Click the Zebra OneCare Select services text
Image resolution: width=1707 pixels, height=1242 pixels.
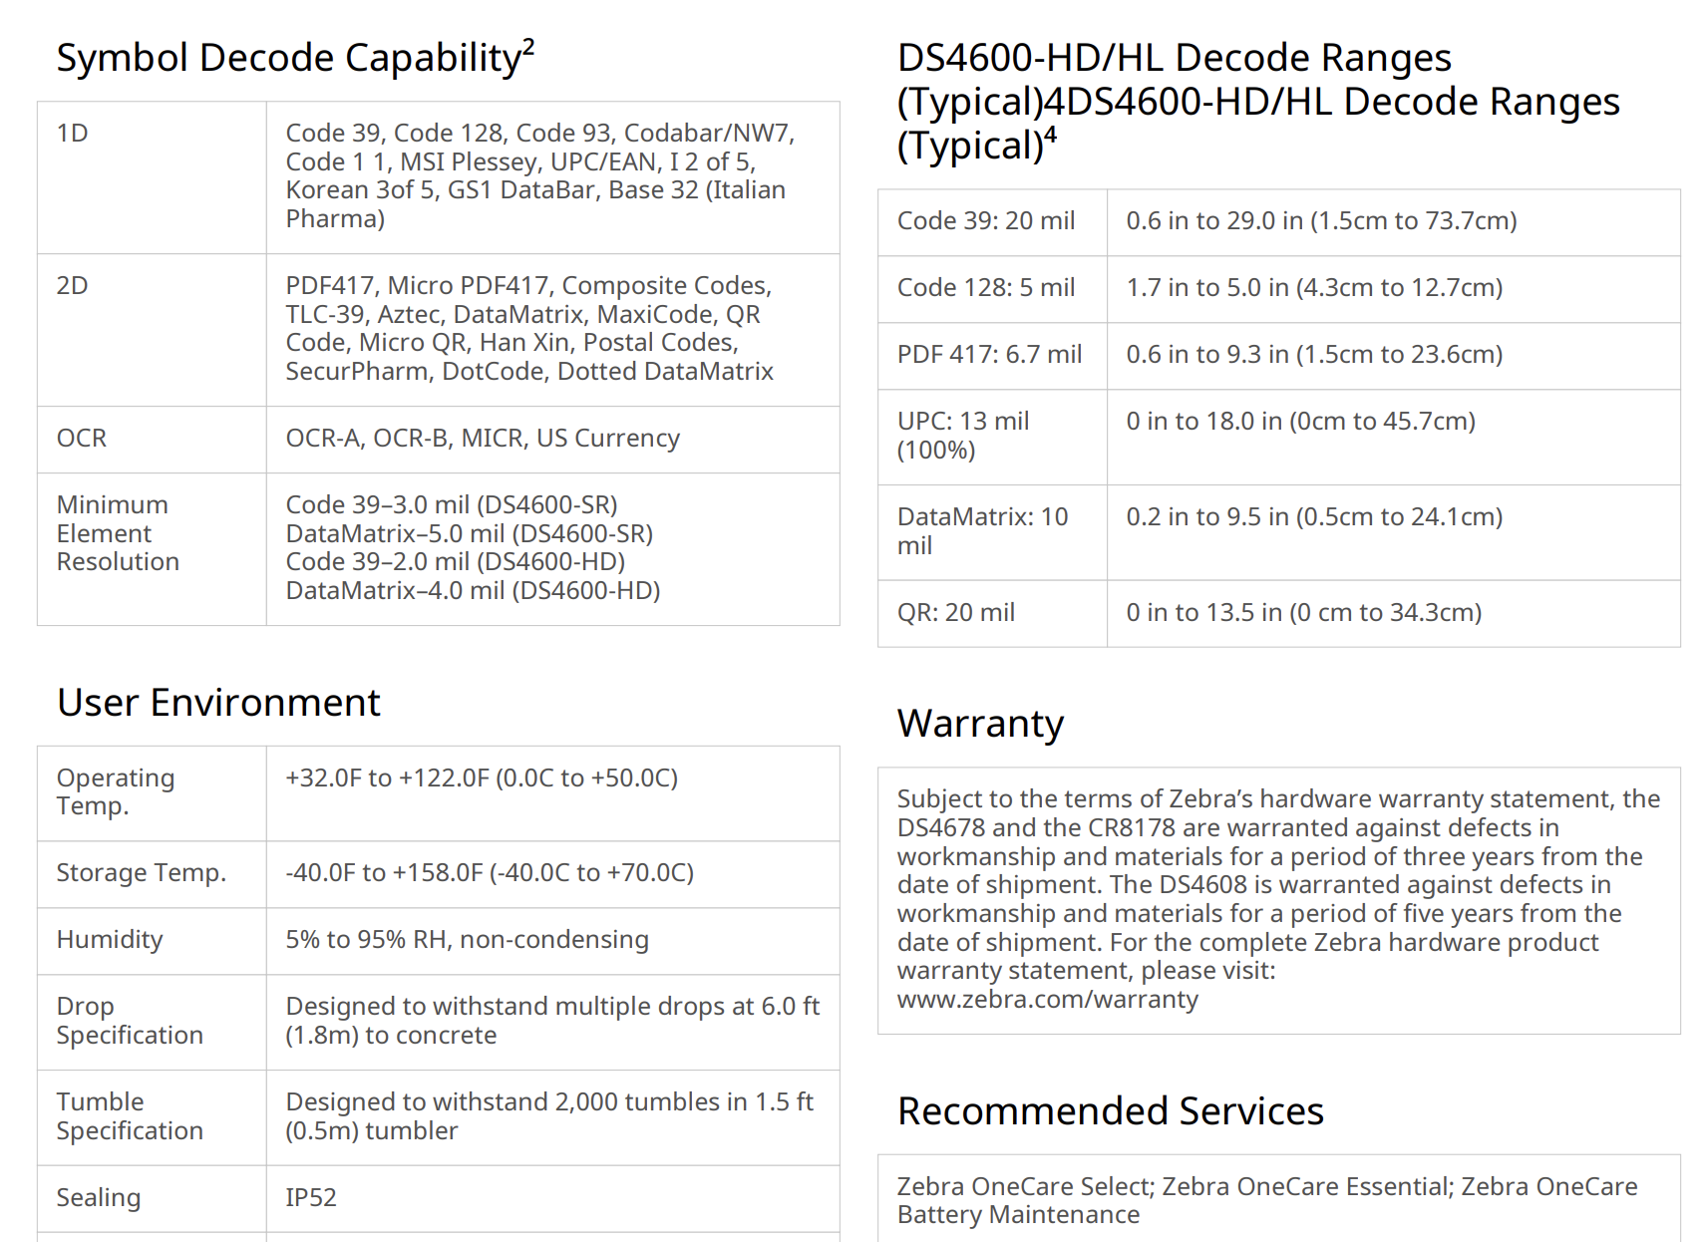coord(1025,1187)
